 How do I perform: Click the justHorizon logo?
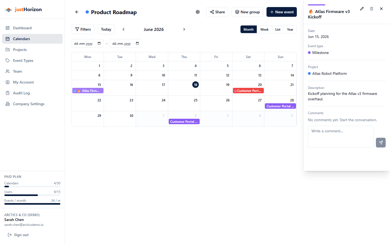[23, 9]
